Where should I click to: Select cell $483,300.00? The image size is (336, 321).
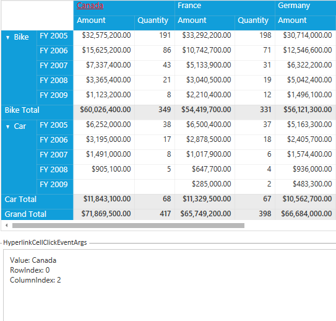tap(306, 187)
